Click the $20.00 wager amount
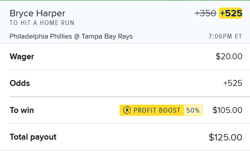This screenshot has width=250, height=152. click(x=229, y=57)
